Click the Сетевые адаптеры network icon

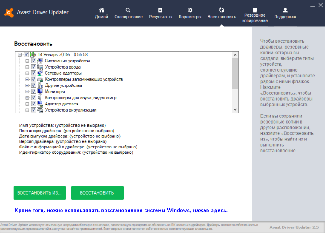(40, 73)
